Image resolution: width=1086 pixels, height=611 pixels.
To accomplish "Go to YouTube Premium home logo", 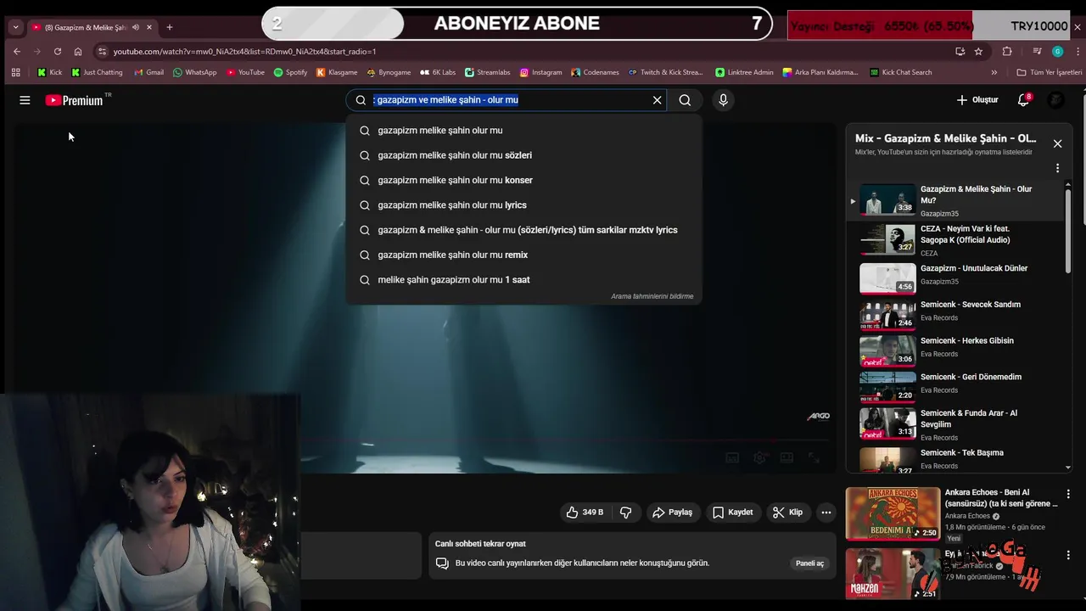I will (x=75, y=100).
